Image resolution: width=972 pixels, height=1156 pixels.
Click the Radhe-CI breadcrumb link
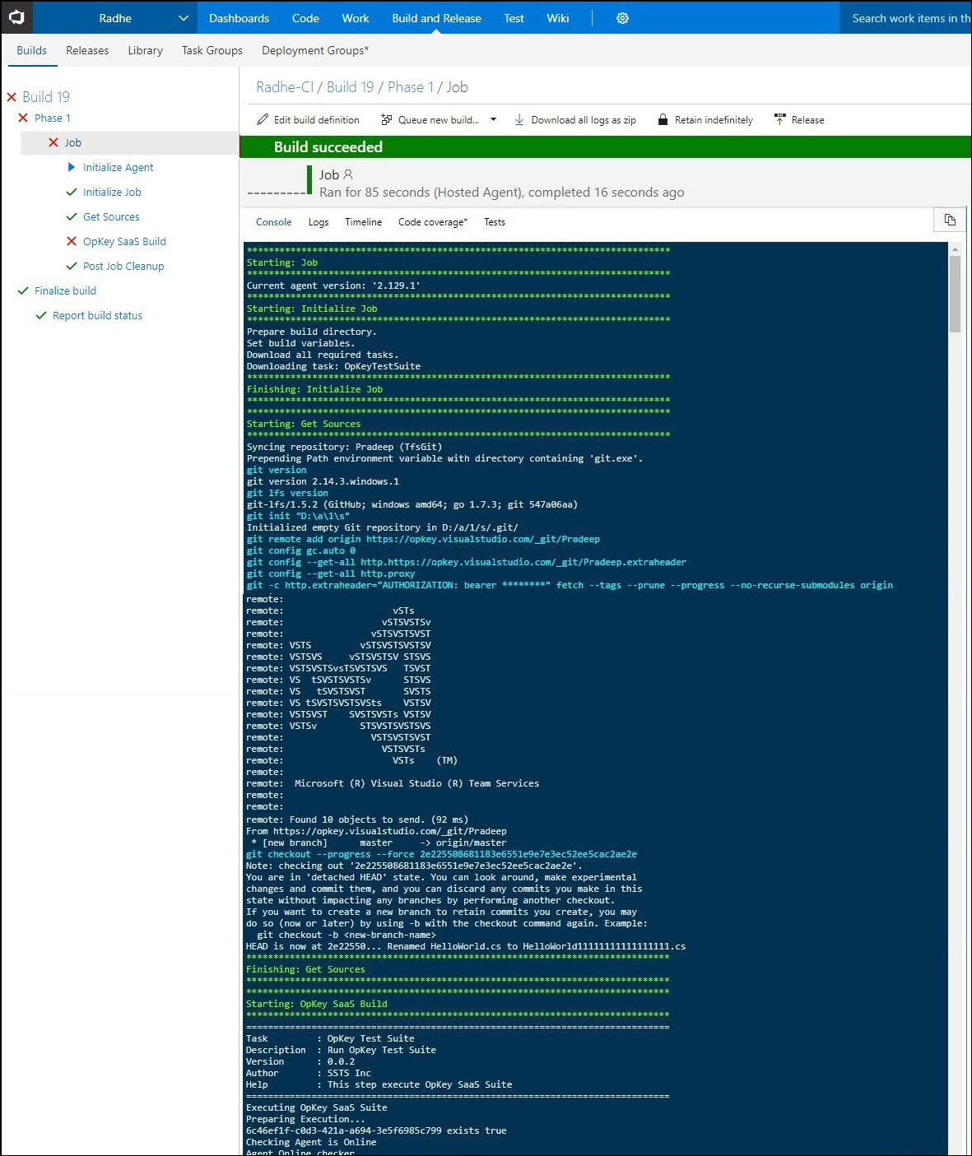(285, 87)
